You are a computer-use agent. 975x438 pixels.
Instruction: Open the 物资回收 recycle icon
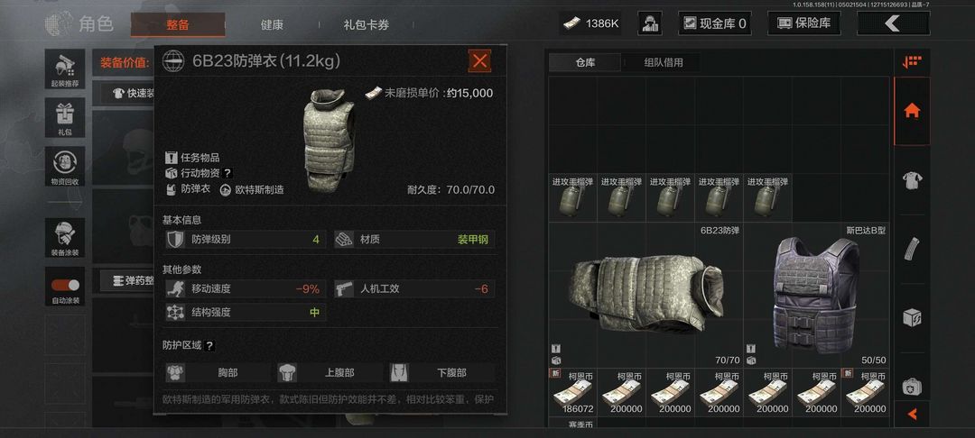65,166
